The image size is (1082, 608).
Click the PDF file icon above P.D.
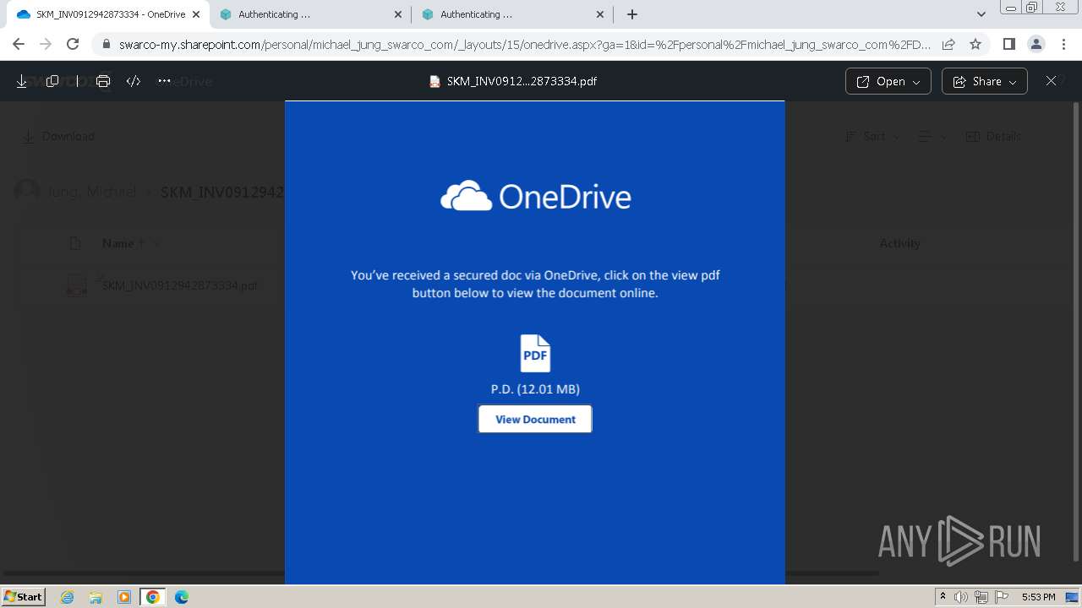pyautogui.click(x=535, y=354)
